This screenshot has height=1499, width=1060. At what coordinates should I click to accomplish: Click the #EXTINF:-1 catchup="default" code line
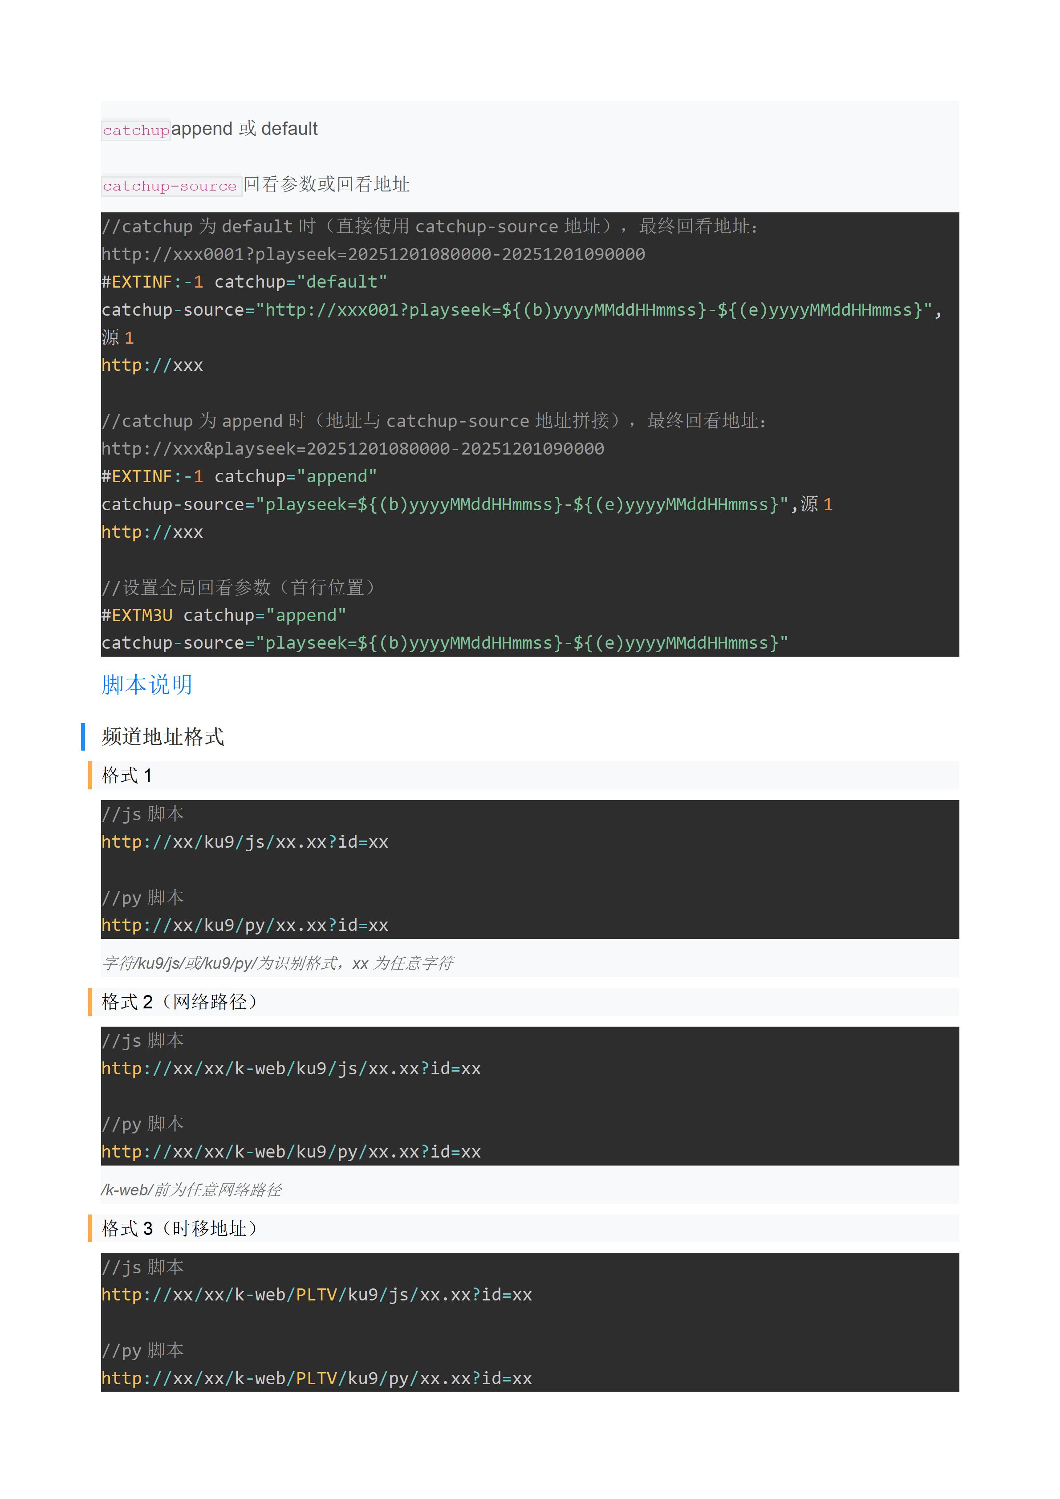[x=244, y=281]
